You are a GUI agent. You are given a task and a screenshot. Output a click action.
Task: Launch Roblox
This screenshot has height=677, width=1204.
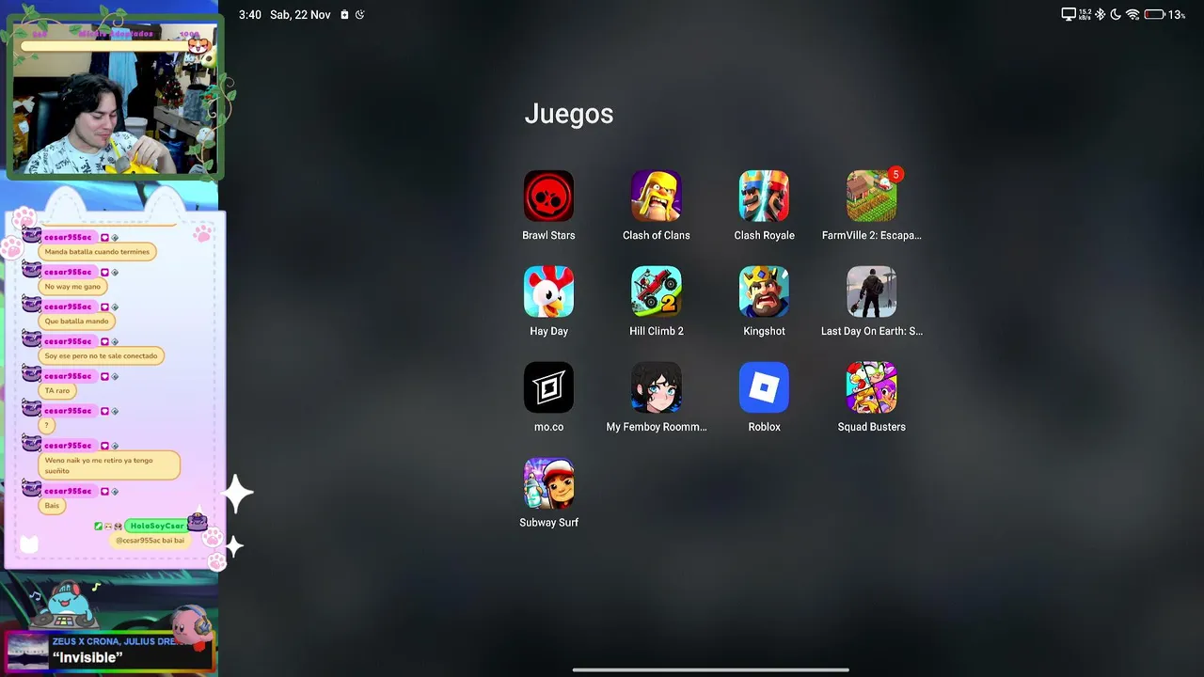pyautogui.click(x=764, y=387)
